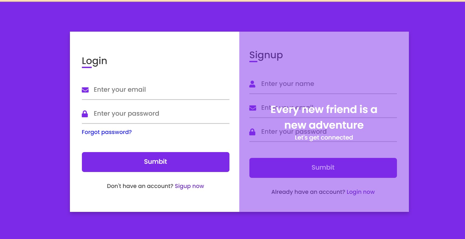Click the envelope icon in Login form

tap(85, 90)
